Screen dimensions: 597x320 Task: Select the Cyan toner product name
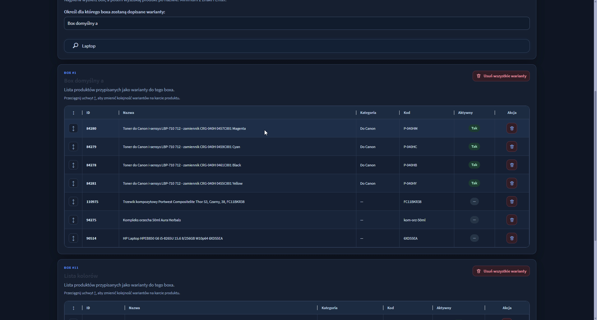coord(182,147)
